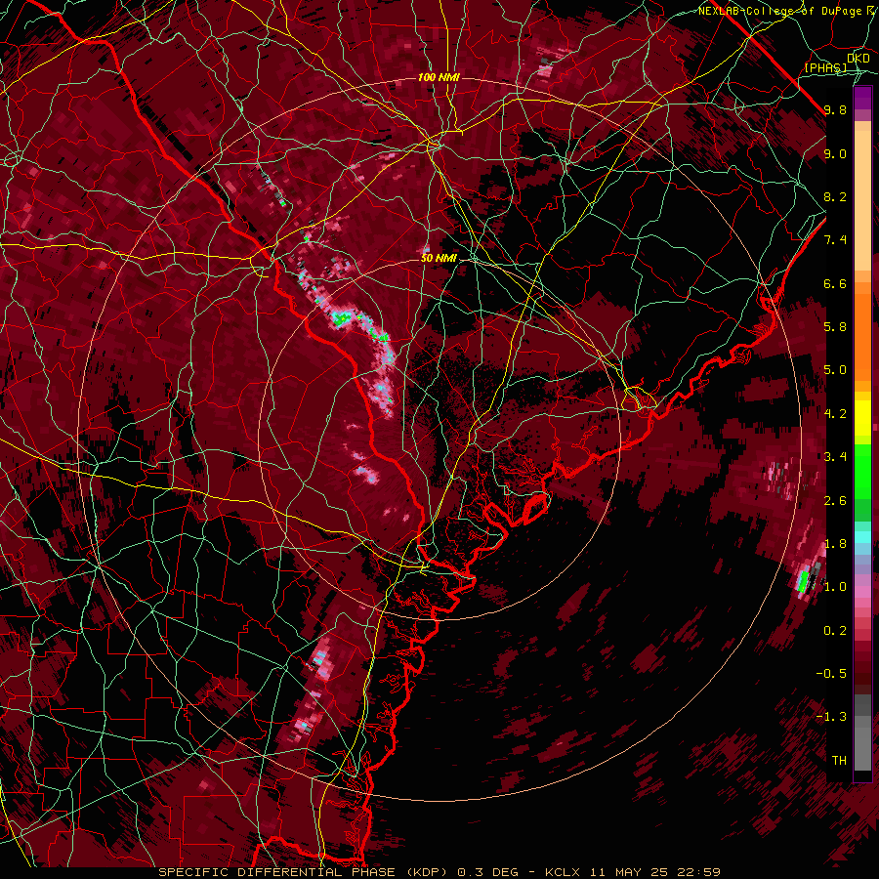Select the [PHAS] units label

click(x=825, y=68)
